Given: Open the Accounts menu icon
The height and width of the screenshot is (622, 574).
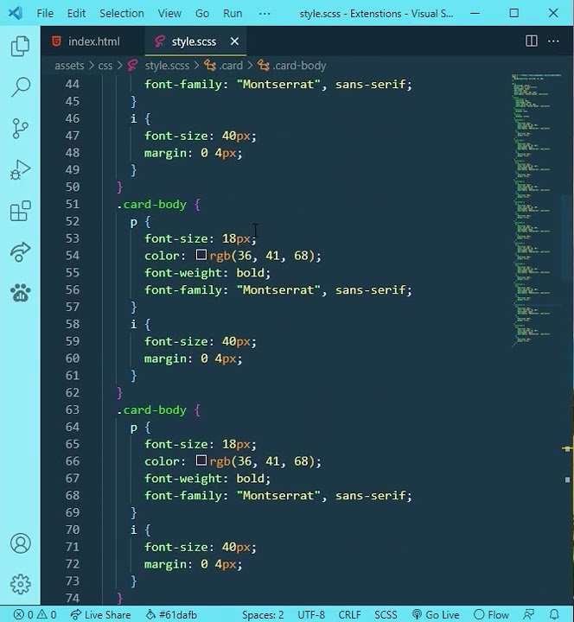Looking at the screenshot, I should pos(20,543).
